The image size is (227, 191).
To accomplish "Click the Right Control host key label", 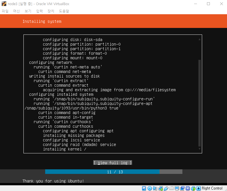I will pyautogui.click(x=212, y=188).
